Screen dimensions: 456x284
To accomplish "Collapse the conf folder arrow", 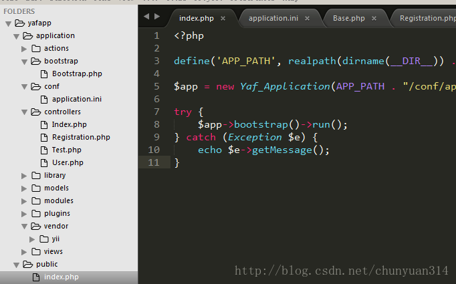I will [x=25, y=87].
